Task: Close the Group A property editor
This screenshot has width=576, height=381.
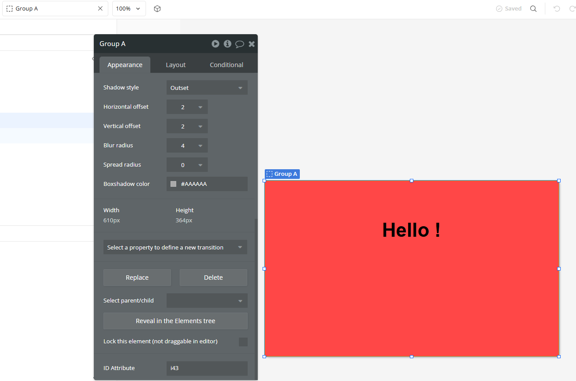Action: point(251,44)
